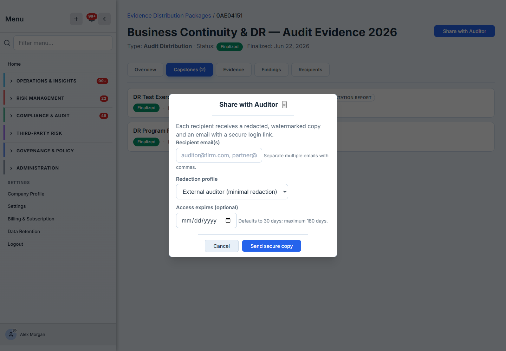Open the calendar picker in Access expires field
This screenshot has width=506, height=351.
pyautogui.click(x=228, y=220)
